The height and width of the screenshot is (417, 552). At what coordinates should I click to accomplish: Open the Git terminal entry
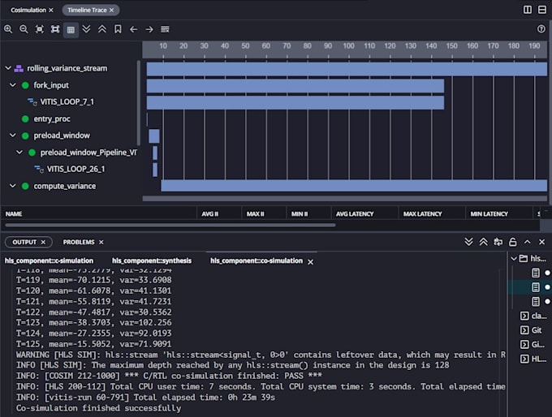click(531, 330)
